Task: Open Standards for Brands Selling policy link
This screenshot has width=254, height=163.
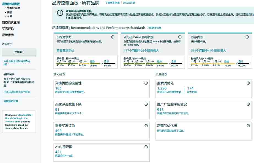Action: [x=19, y=118]
